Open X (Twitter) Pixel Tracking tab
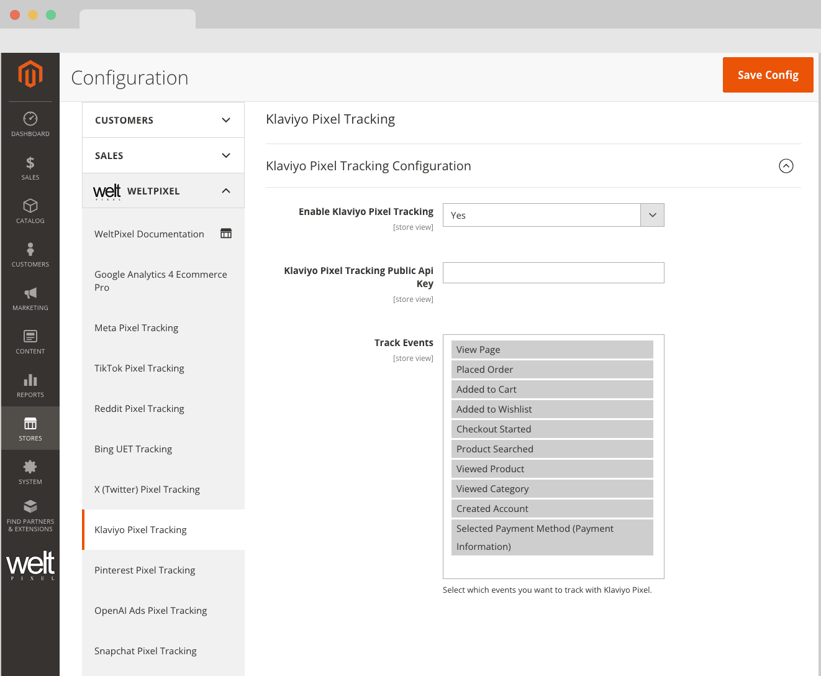The height and width of the screenshot is (676, 821). pyautogui.click(x=163, y=490)
